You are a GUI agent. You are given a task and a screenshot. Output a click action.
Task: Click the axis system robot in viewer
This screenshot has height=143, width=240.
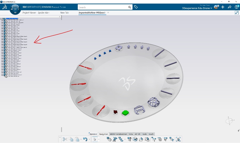[x=229, y=121]
